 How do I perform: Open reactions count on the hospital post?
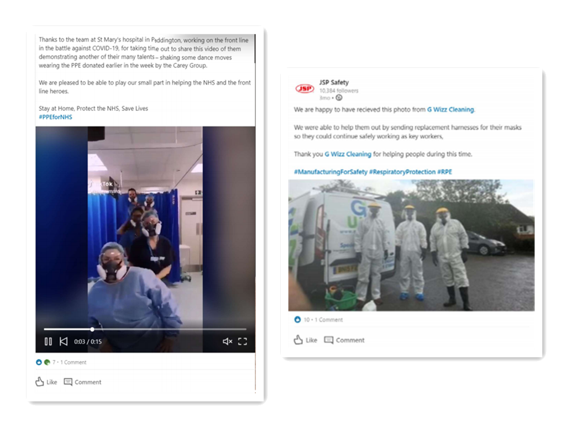coord(46,362)
